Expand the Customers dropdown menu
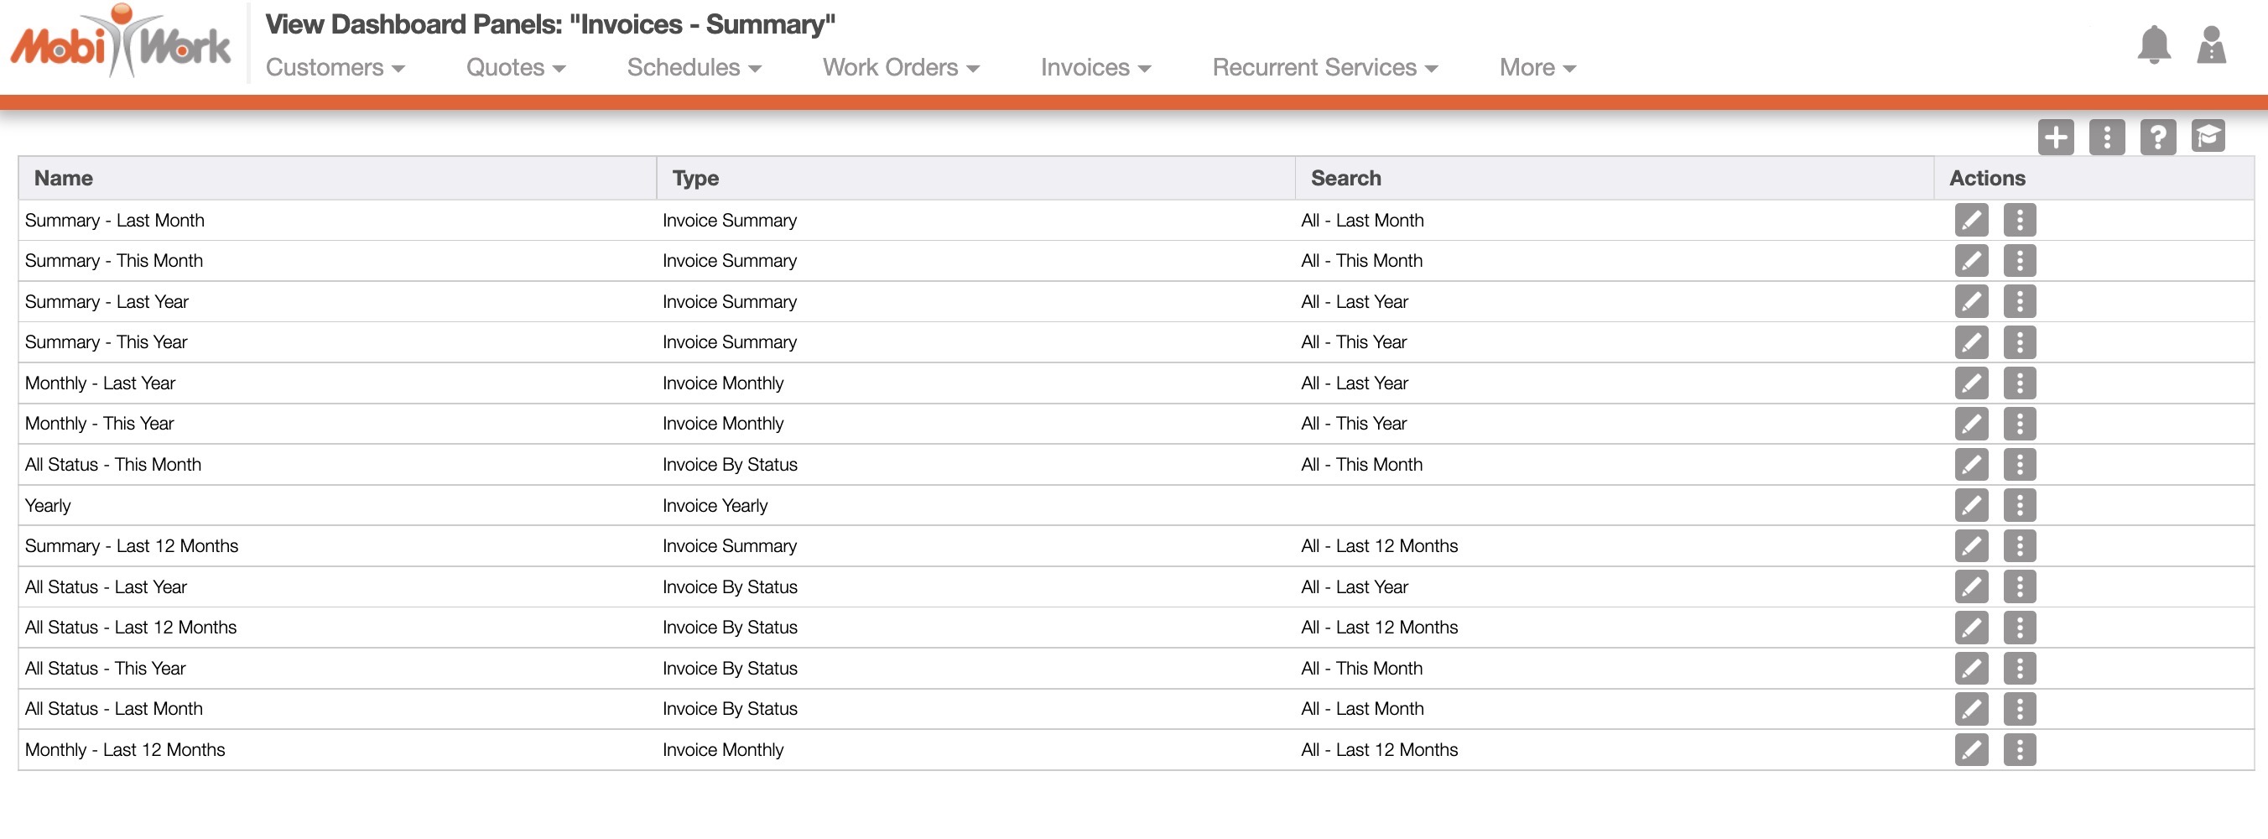 click(x=335, y=68)
